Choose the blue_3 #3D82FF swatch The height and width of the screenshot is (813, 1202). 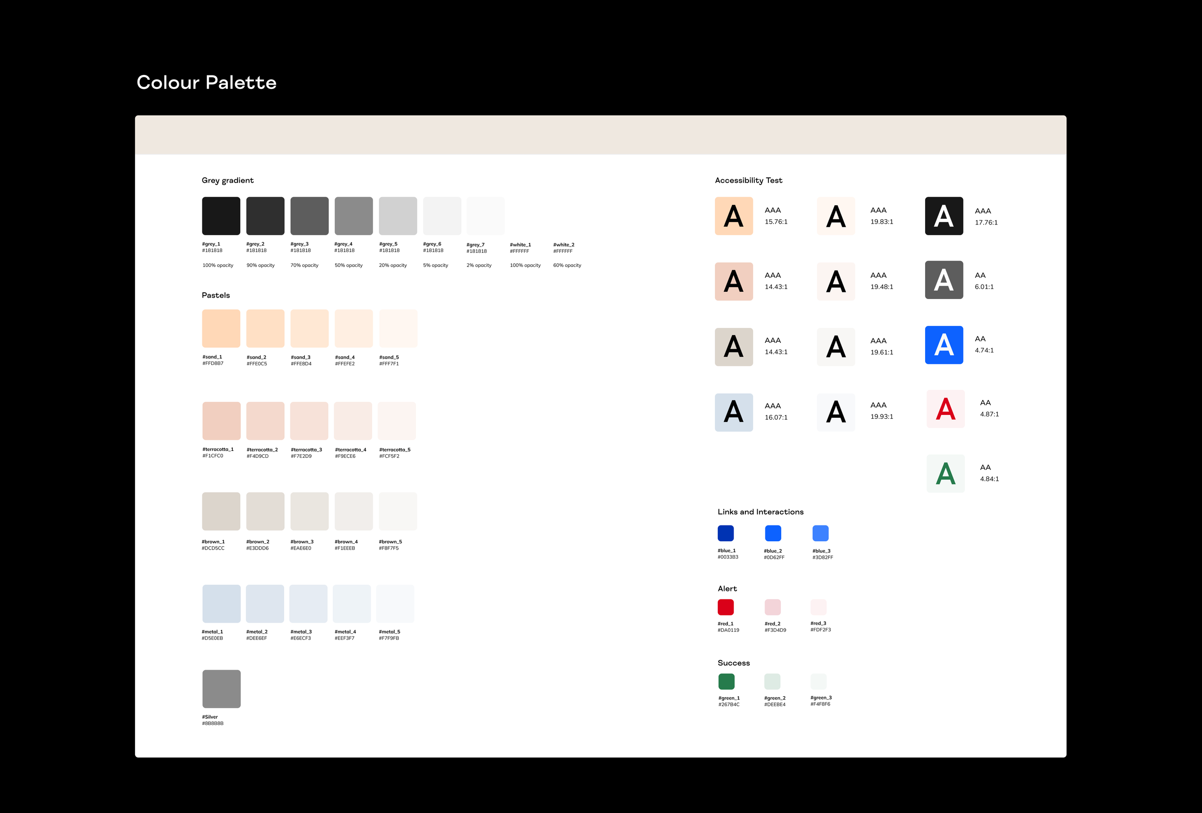820,533
